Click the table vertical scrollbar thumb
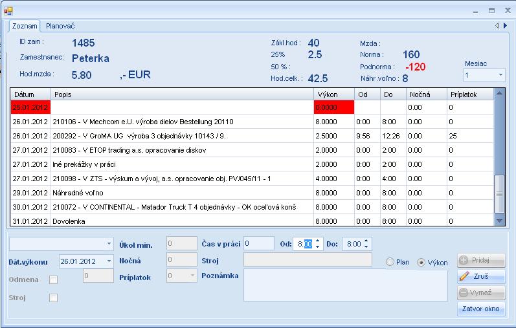Viewport: 516px width, 328px height. [x=500, y=194]
